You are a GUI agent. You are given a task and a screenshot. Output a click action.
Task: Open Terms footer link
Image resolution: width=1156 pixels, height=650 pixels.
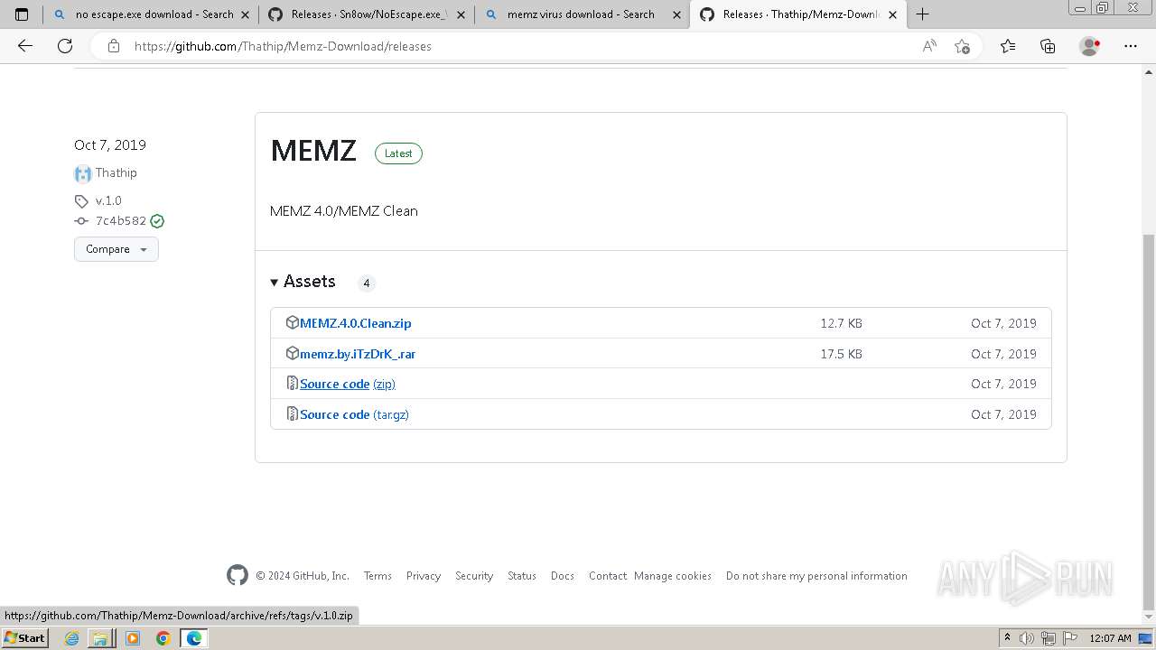click(x=378, y=576)
